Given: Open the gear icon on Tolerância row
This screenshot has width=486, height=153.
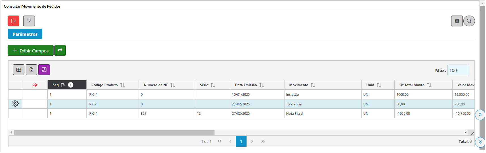Looking at the screenshot, I should pos(15,104).
